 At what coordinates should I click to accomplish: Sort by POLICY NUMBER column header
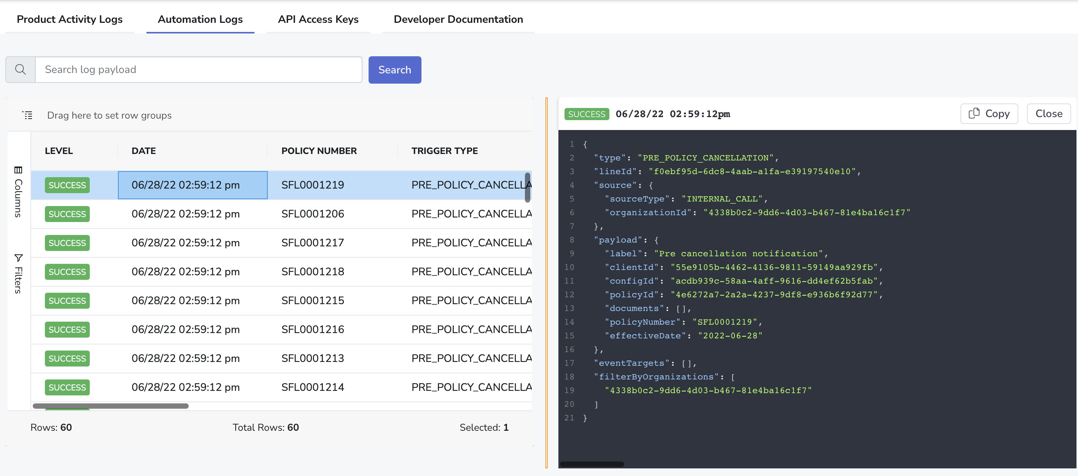319,151
